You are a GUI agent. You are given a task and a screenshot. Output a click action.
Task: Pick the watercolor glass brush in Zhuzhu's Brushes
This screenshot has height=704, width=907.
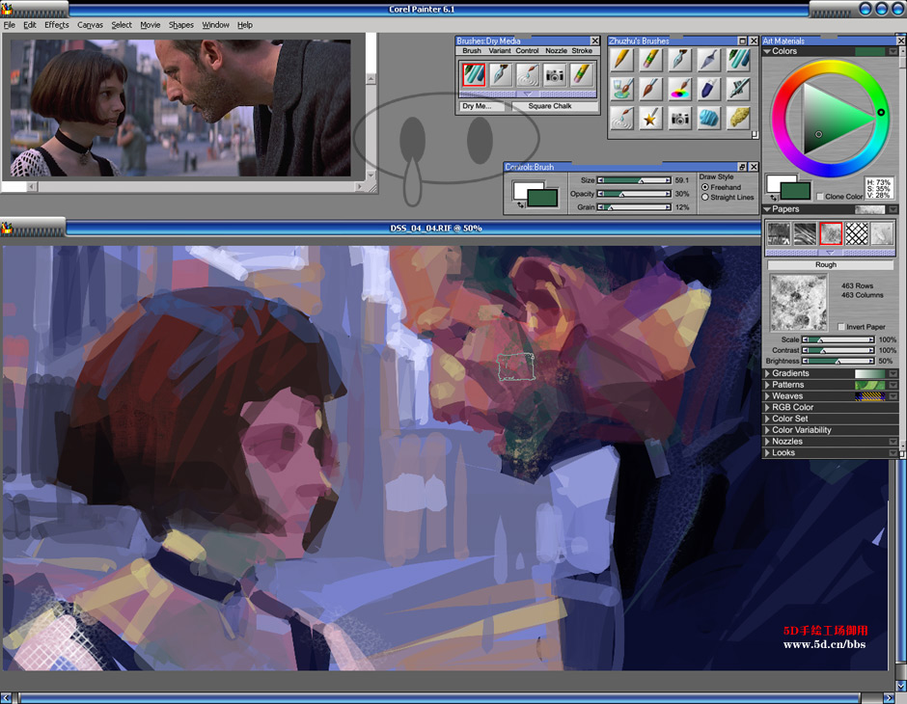point(621,90)
